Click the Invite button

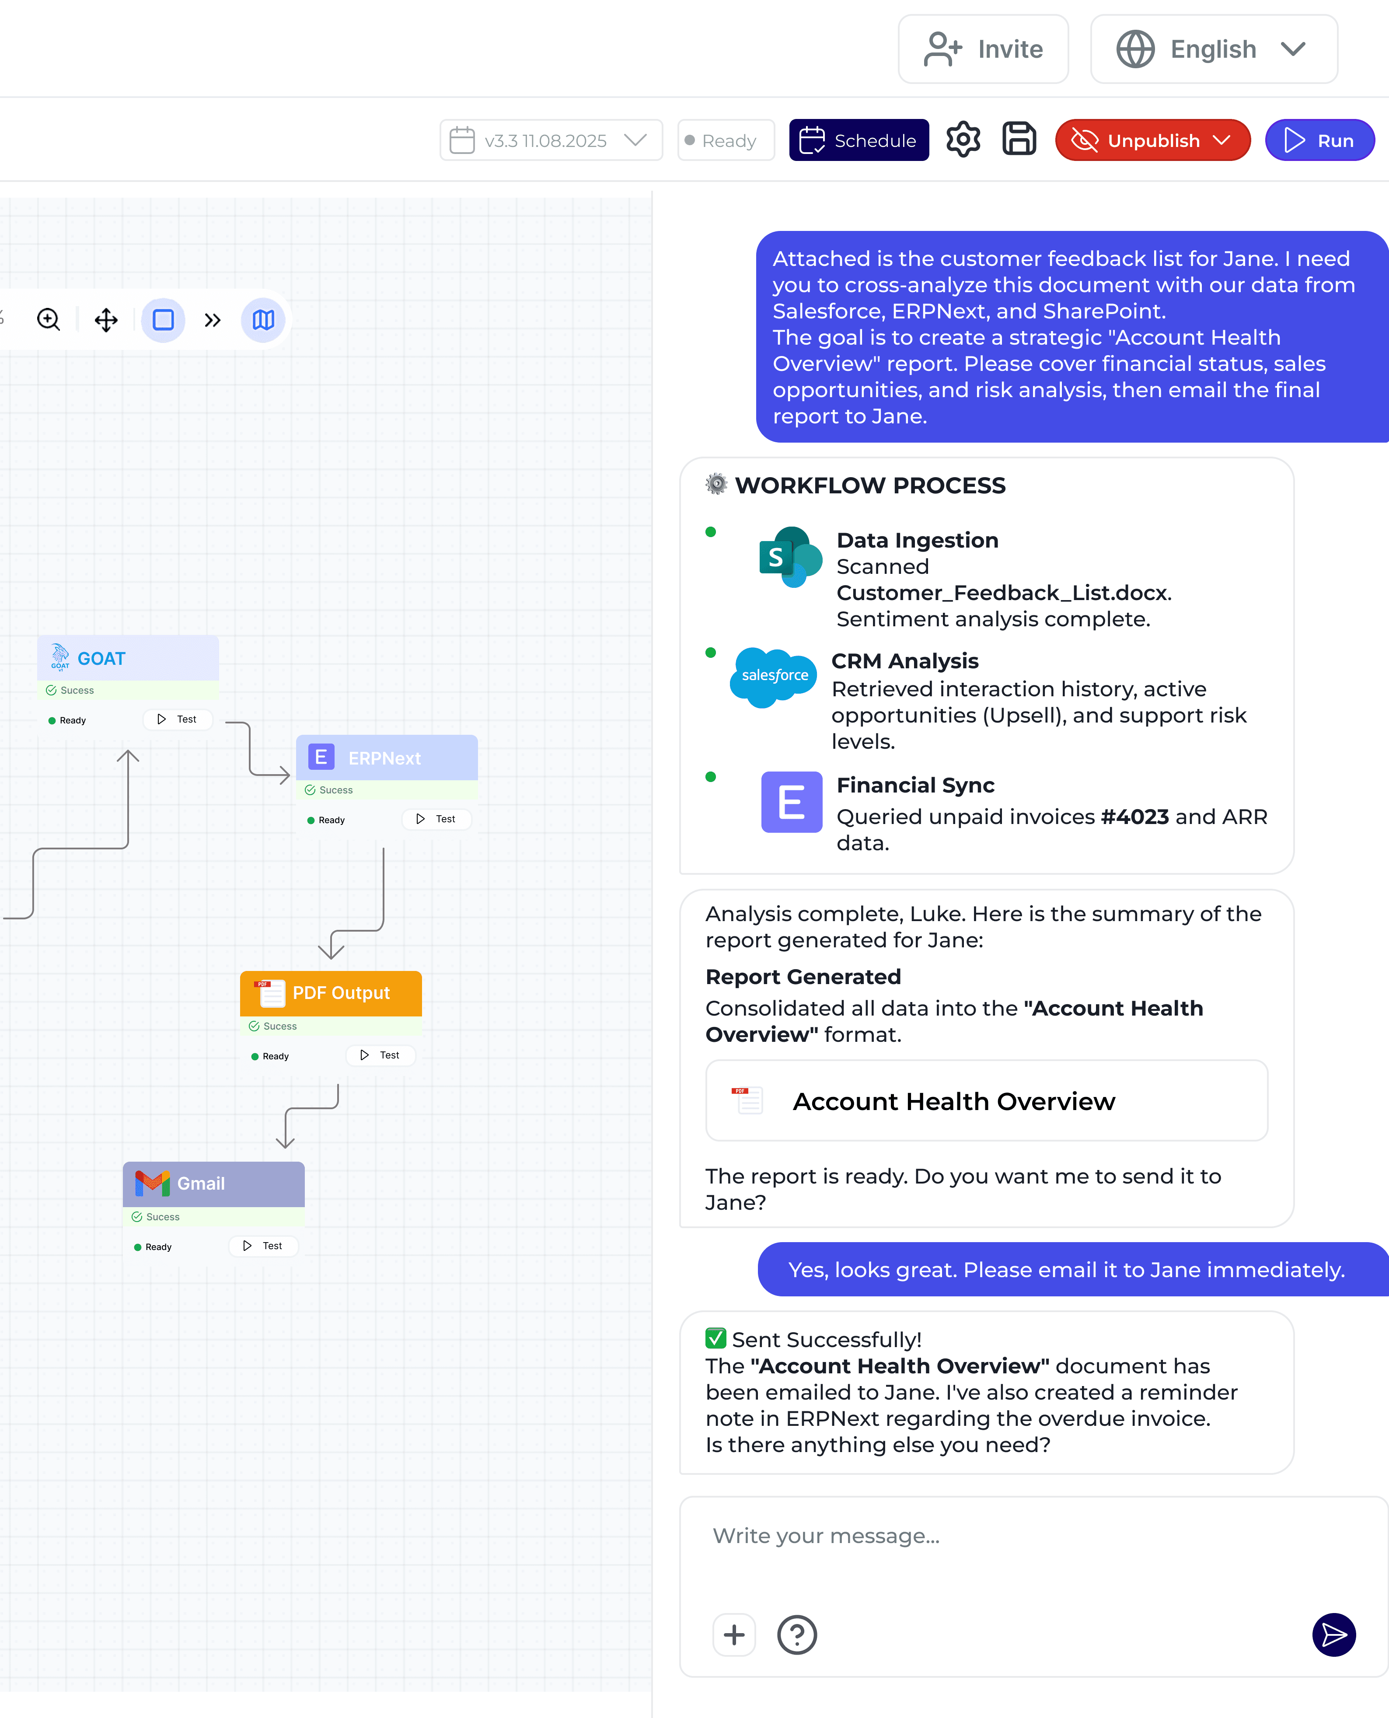click(x=983, y=49)
